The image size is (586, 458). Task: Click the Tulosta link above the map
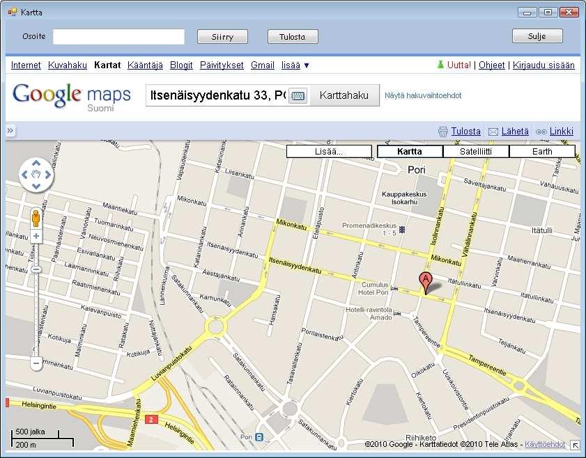pyautogui.click(x=465, y=132)
